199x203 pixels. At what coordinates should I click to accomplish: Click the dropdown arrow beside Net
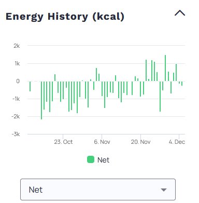164,190
